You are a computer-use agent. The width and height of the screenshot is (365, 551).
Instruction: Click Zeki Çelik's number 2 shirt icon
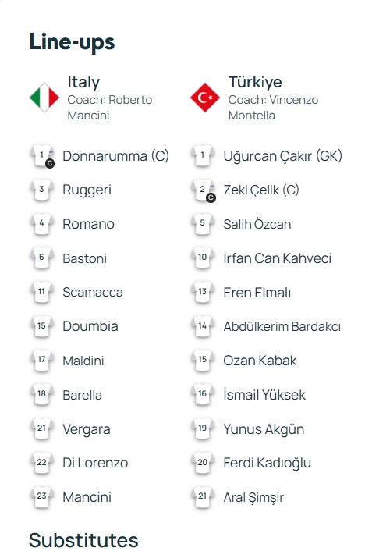(203, 190)
